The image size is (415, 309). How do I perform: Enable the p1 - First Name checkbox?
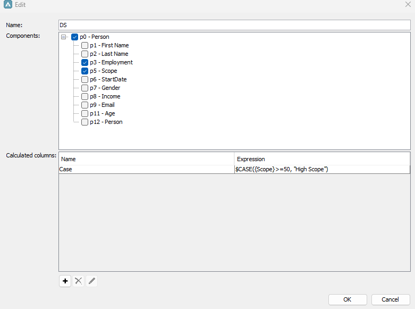point(85,46)
